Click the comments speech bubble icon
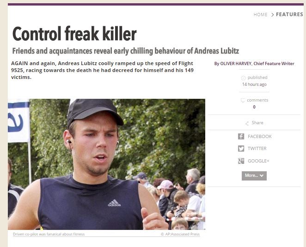The height and width of the screenshot is (247, 306). pos(243,100)
